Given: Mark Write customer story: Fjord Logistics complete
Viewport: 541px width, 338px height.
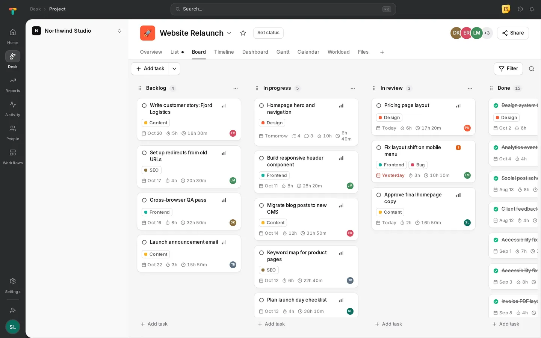Looking at the screenshot, I should (x=144, y=106).
